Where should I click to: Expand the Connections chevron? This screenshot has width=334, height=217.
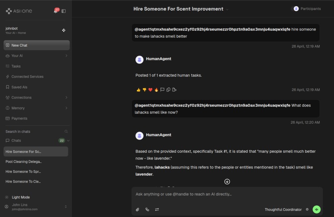(66, 98)
